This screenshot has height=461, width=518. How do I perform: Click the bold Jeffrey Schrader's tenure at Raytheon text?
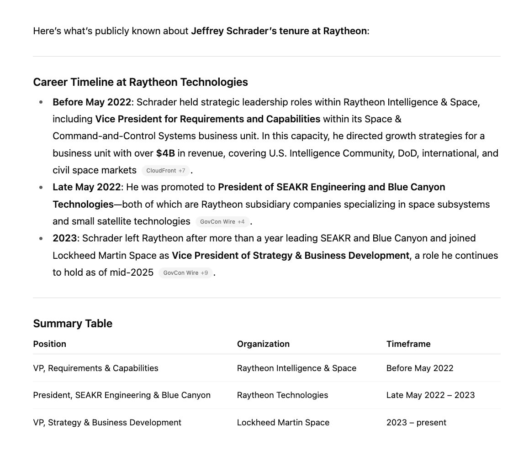[279, 31]
